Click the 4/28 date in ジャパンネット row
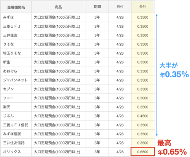This screenshot has width=190, height=157. point(120,80)
